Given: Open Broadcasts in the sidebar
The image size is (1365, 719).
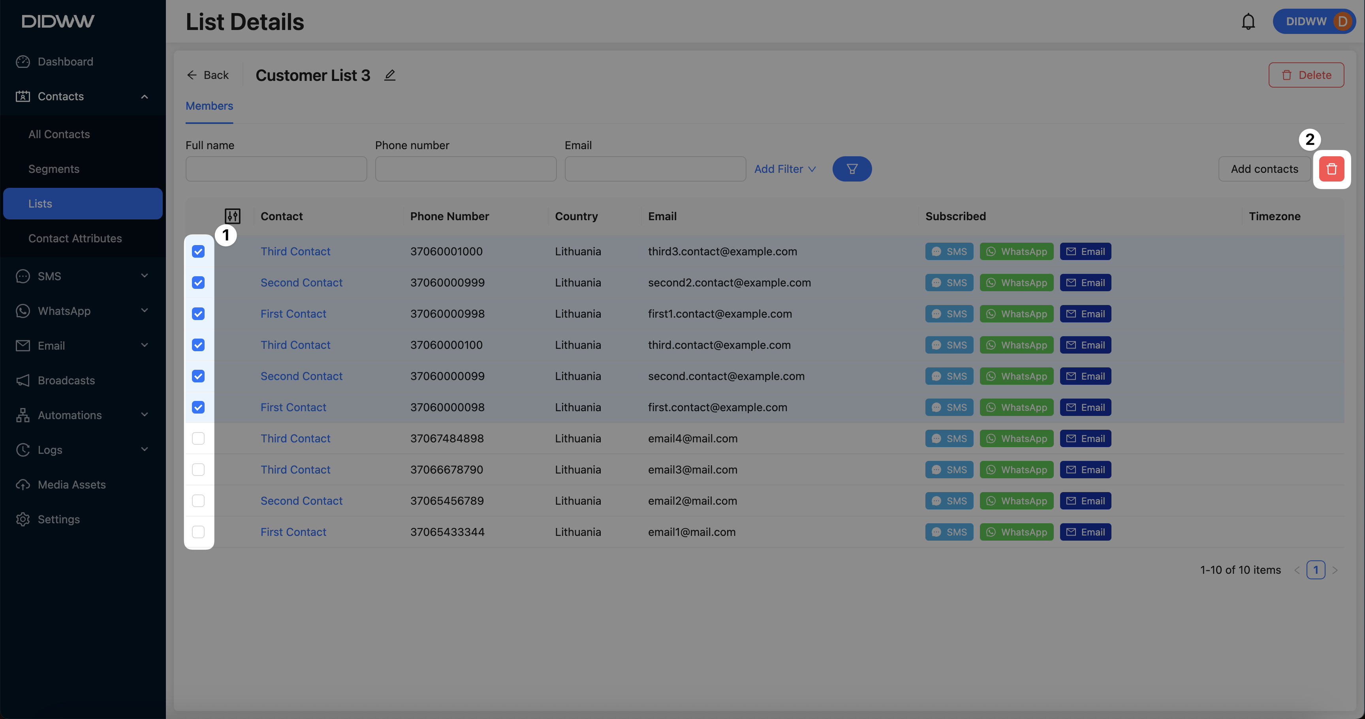Looking at the screenshot, I should click(83, 380).
